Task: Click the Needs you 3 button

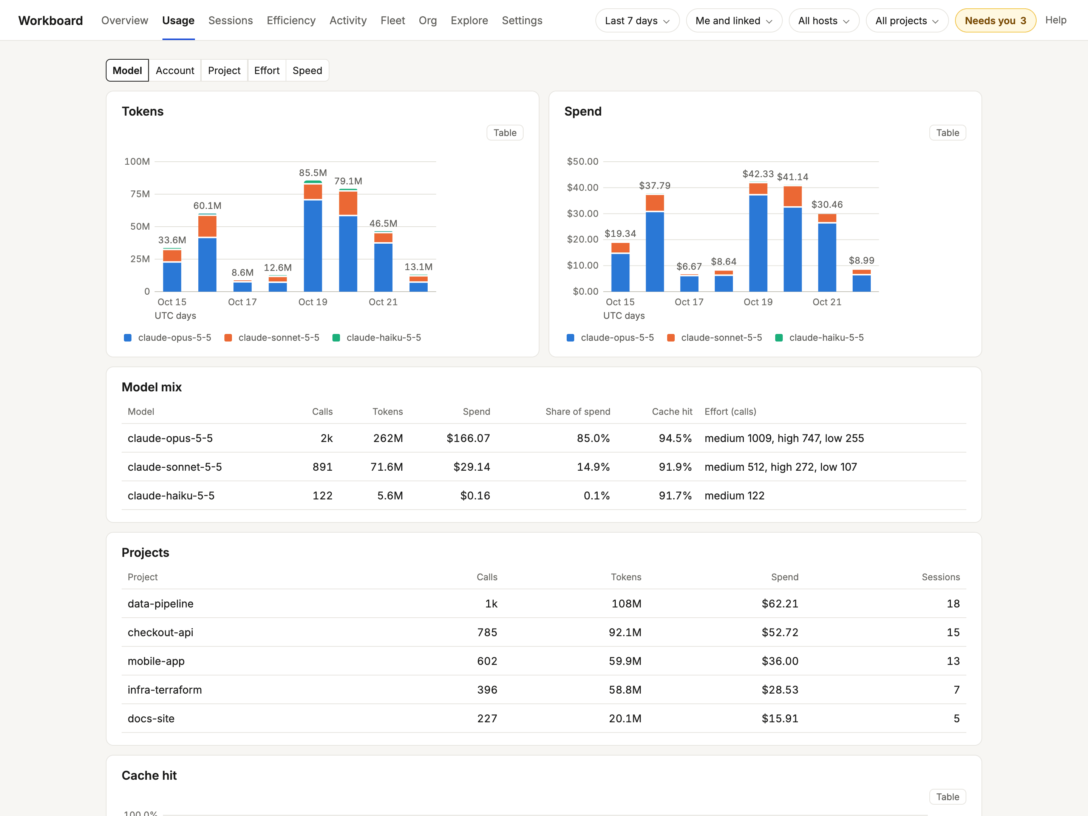Action: tap(995, 21)
